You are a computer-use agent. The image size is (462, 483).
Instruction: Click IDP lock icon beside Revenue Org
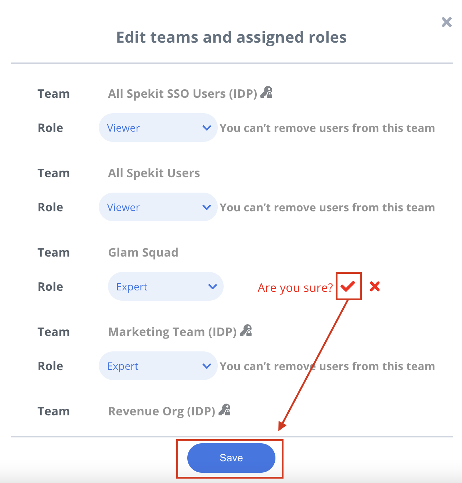tap(224, 410)
